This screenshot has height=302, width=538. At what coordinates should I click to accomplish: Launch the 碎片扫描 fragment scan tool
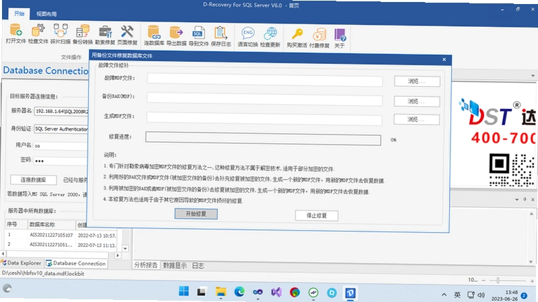coord(61,34)
